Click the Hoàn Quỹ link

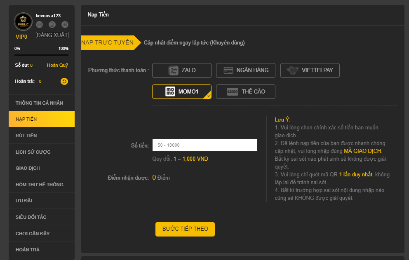(57, 65)
